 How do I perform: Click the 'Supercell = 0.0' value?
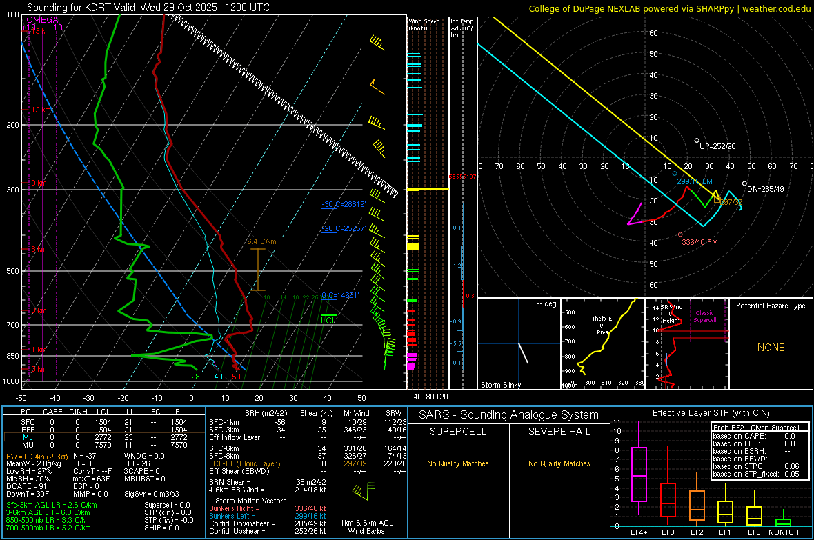tap(167, 505)
